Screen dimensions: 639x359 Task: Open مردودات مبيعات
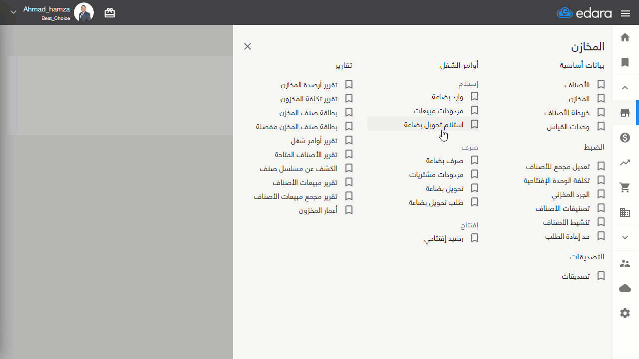[x=439, y=111]
